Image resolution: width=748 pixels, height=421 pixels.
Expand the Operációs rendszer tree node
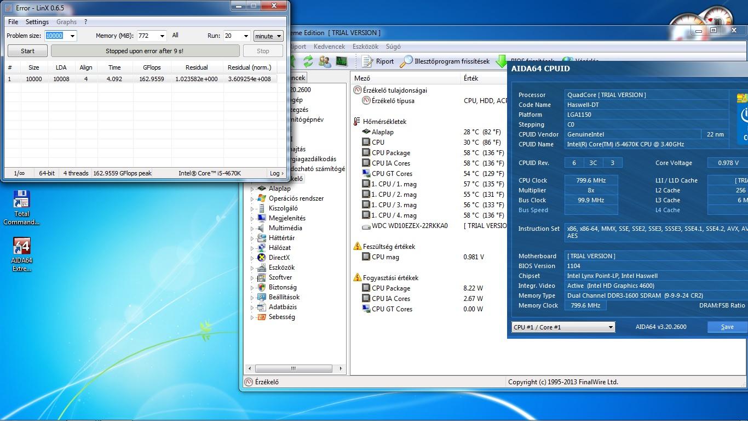click(x=252, y=199)
